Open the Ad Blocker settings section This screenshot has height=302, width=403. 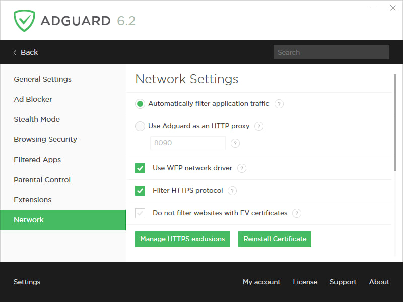click(x=33, y=99)
